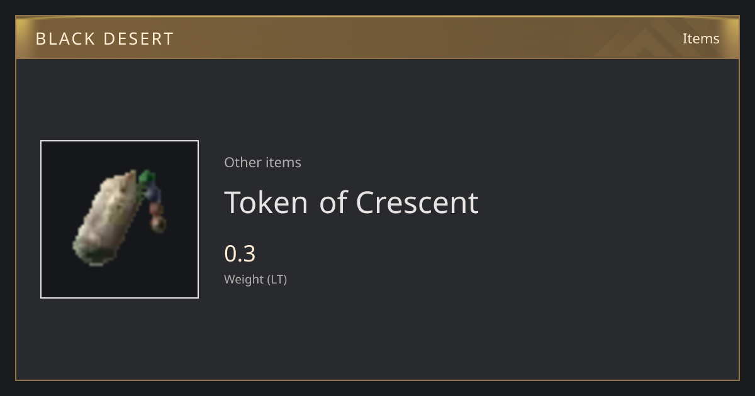Click the faded chevron emblem in the header
This screenshot has width=755, height=396.
(x=654, y=38)
